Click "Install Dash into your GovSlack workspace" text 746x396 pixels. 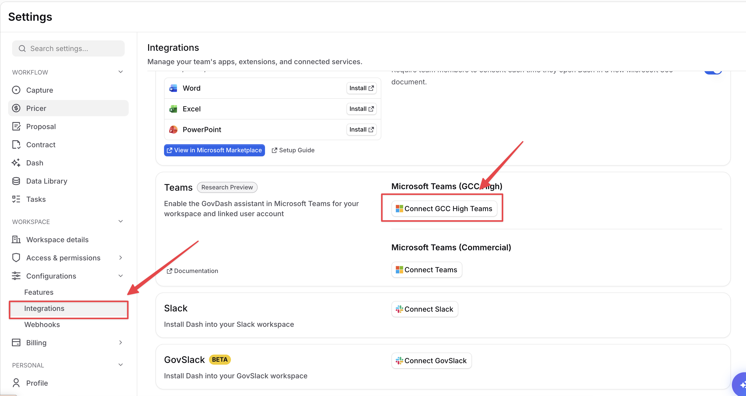pyautogui.click(x=236, y=376)
